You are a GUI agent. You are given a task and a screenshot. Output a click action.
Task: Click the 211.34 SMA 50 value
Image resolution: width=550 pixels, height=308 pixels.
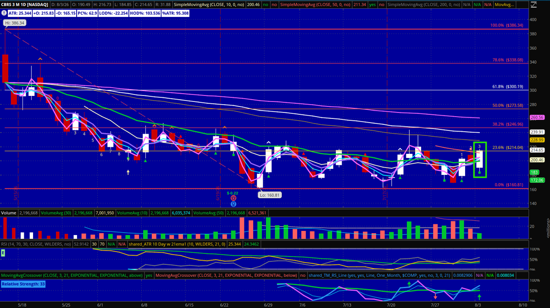click(360, 5)
